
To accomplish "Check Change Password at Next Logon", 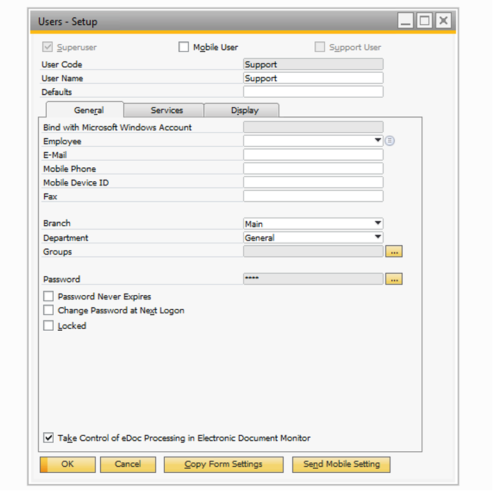I will pos(48,311).
